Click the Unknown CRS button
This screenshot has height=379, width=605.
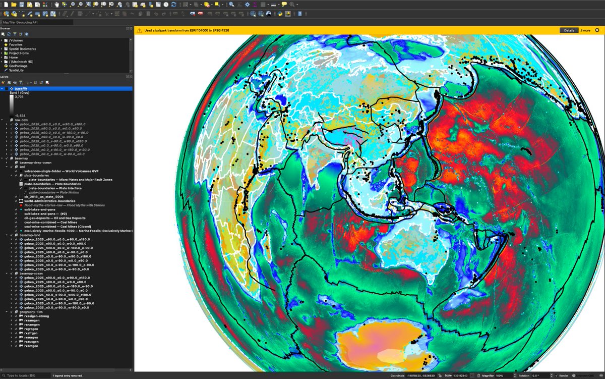(584, 375)
